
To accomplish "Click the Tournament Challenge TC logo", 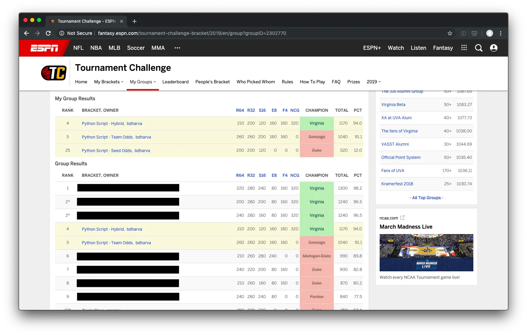I will [x=54, y=73].
